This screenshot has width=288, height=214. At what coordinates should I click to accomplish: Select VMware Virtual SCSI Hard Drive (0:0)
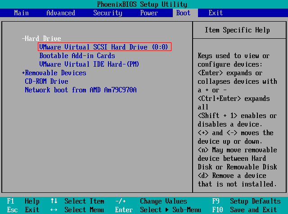coord(104,47)
